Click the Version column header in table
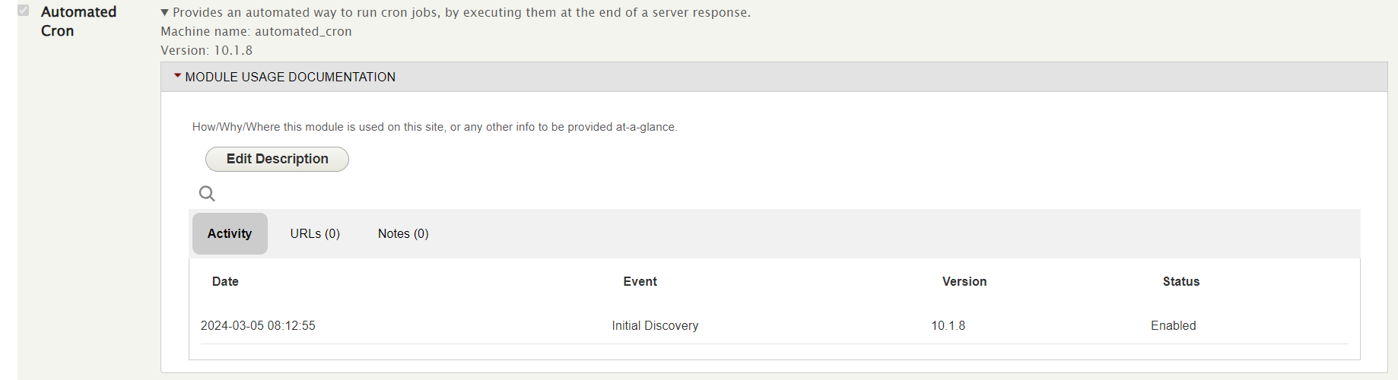Viewport: 1398px width, 380px height. tap(964, 282)
